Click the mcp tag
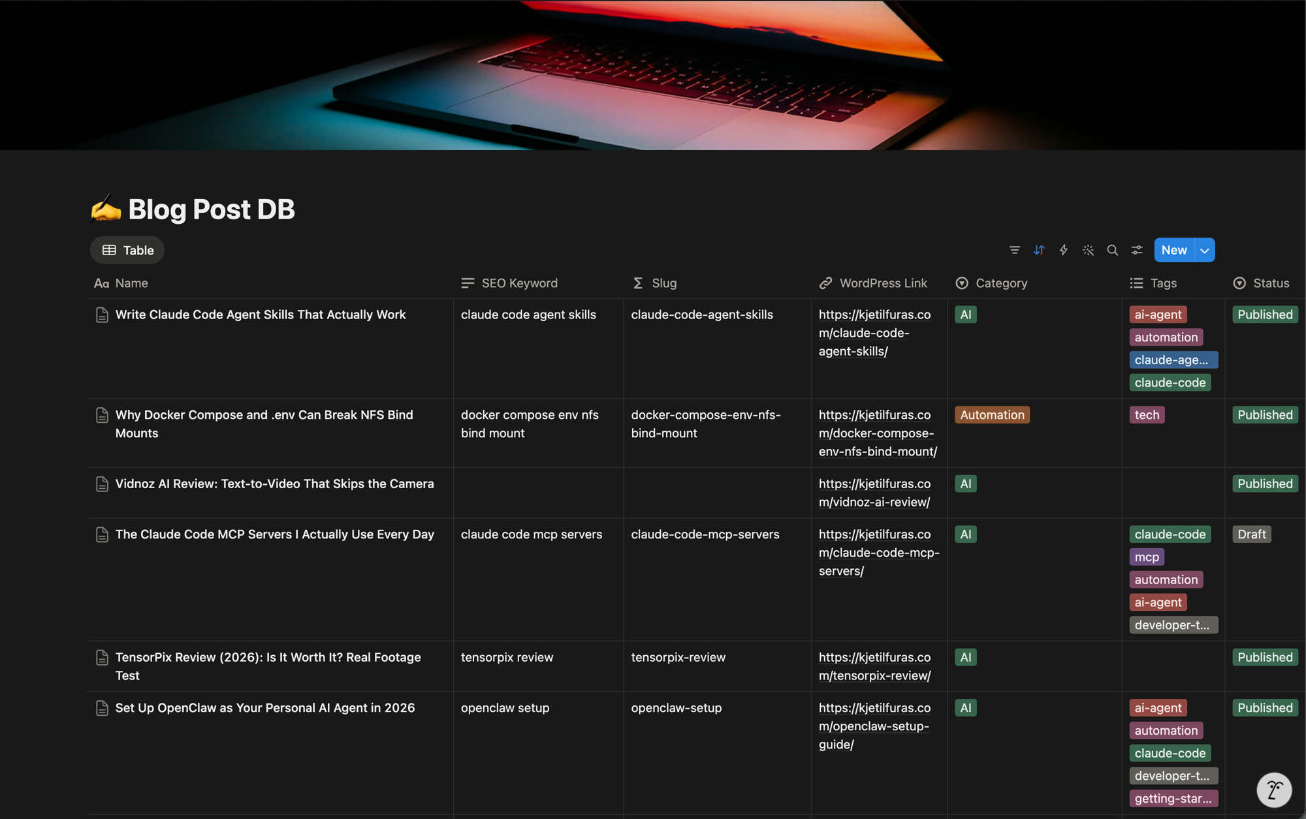Image resolution: width=1306 pixels, height=819 pixels. coord(1147,557)
